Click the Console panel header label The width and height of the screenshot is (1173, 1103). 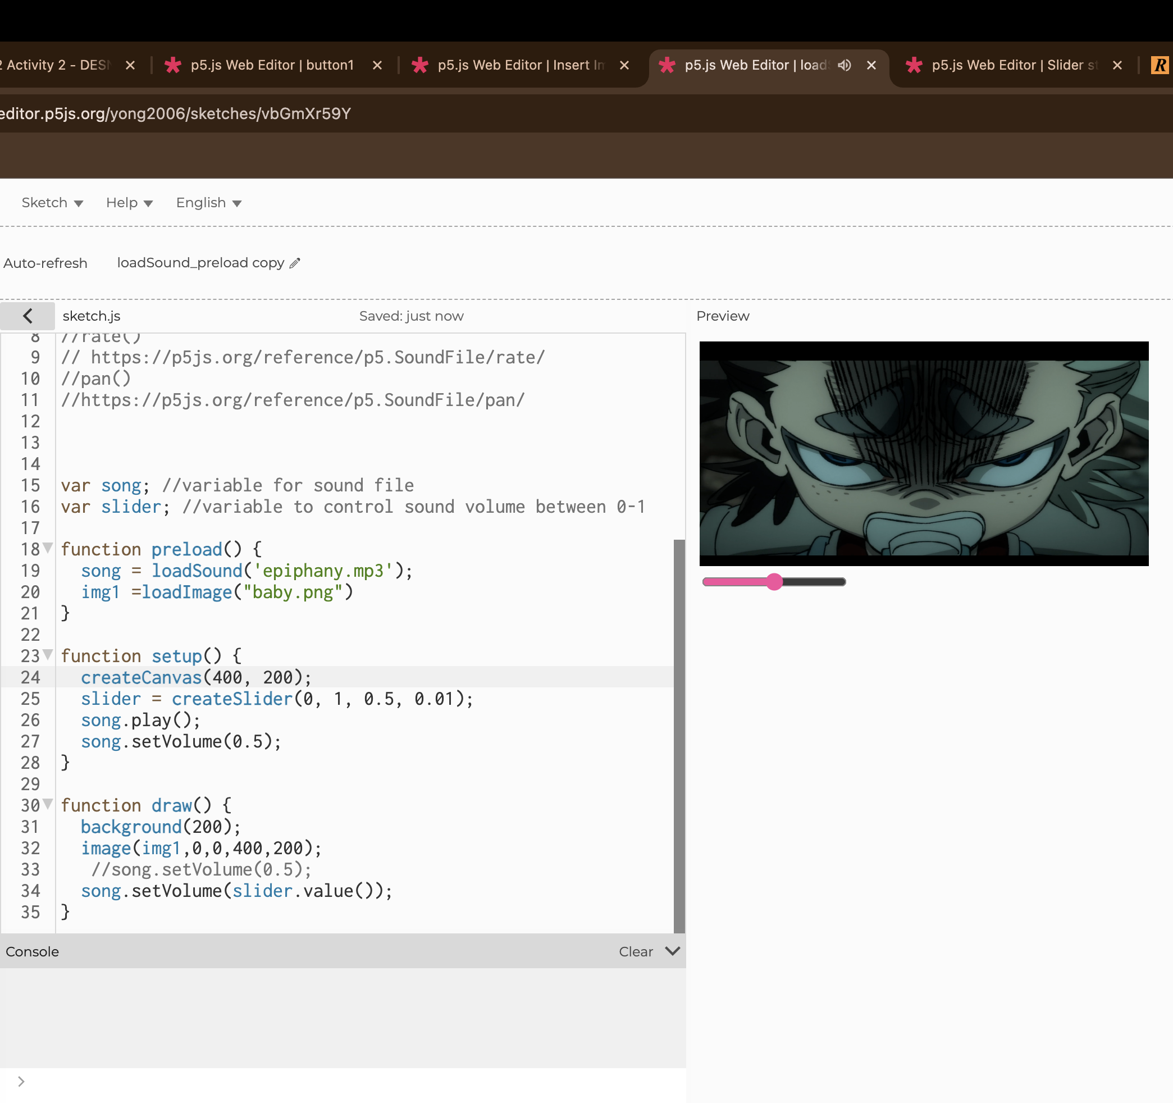[33, 951]
